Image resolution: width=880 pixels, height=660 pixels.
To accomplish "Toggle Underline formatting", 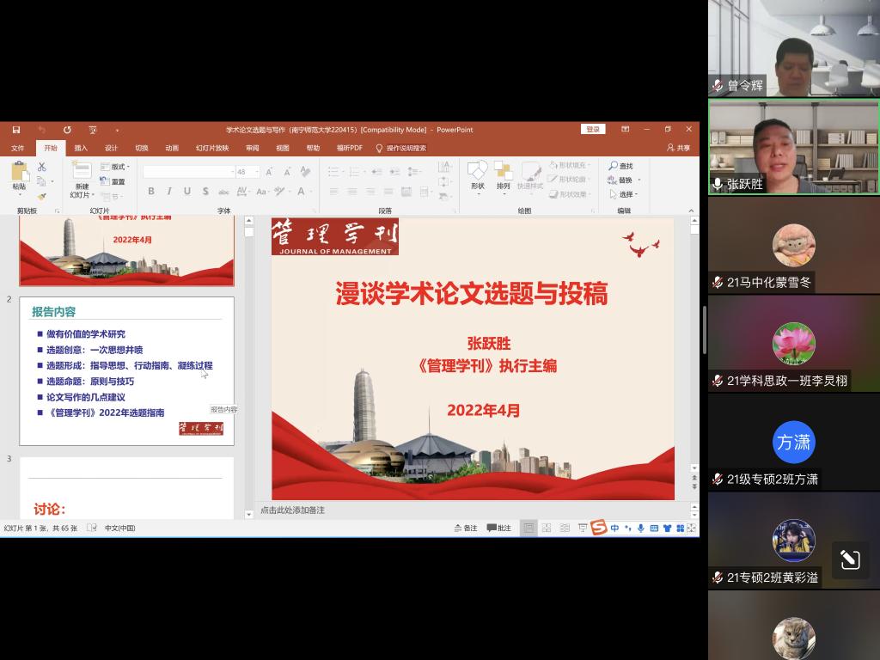I will pos(187,192).
